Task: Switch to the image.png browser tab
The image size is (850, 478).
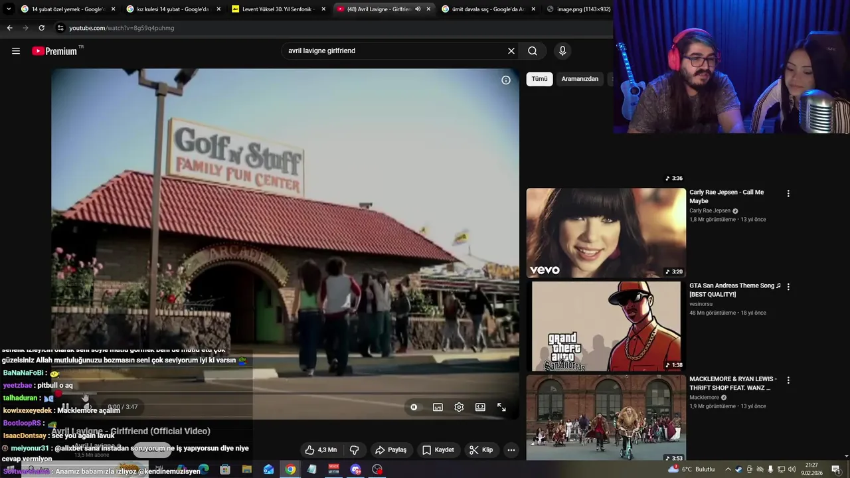Action: tap(578, 9)
